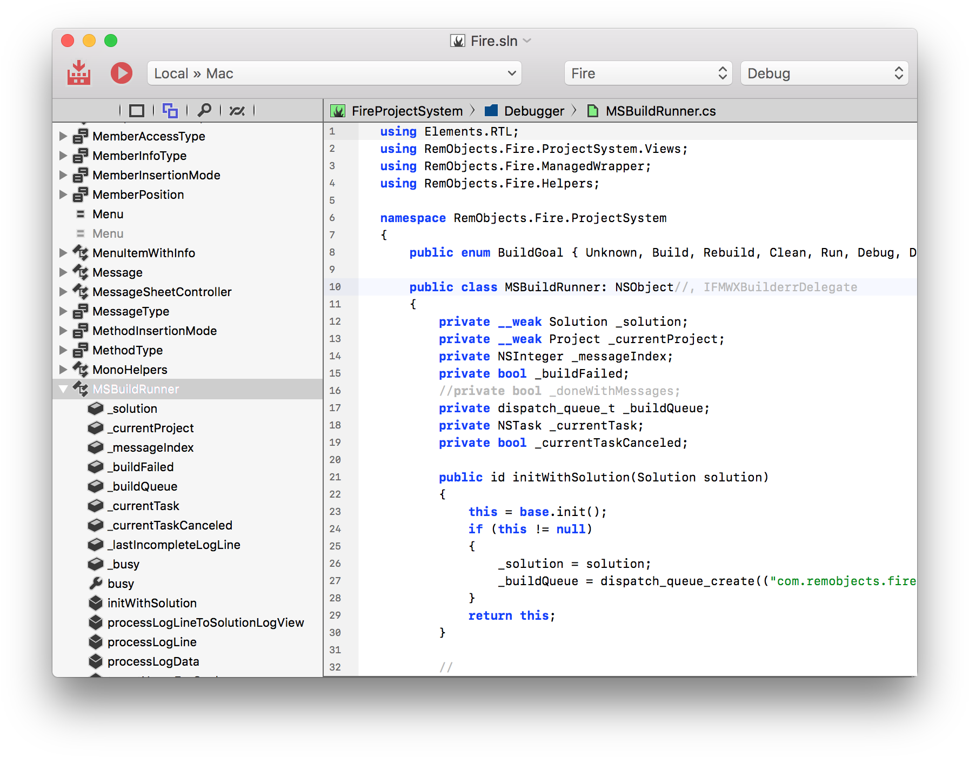Image resolution: width=969 pixels, height=757 pixels.
Task: Select the initWithSolution member in the sidebar
Action: click(152, 602)
